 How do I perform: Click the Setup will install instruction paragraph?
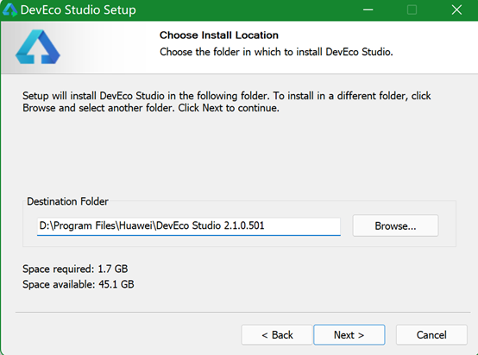coord(227,102)
